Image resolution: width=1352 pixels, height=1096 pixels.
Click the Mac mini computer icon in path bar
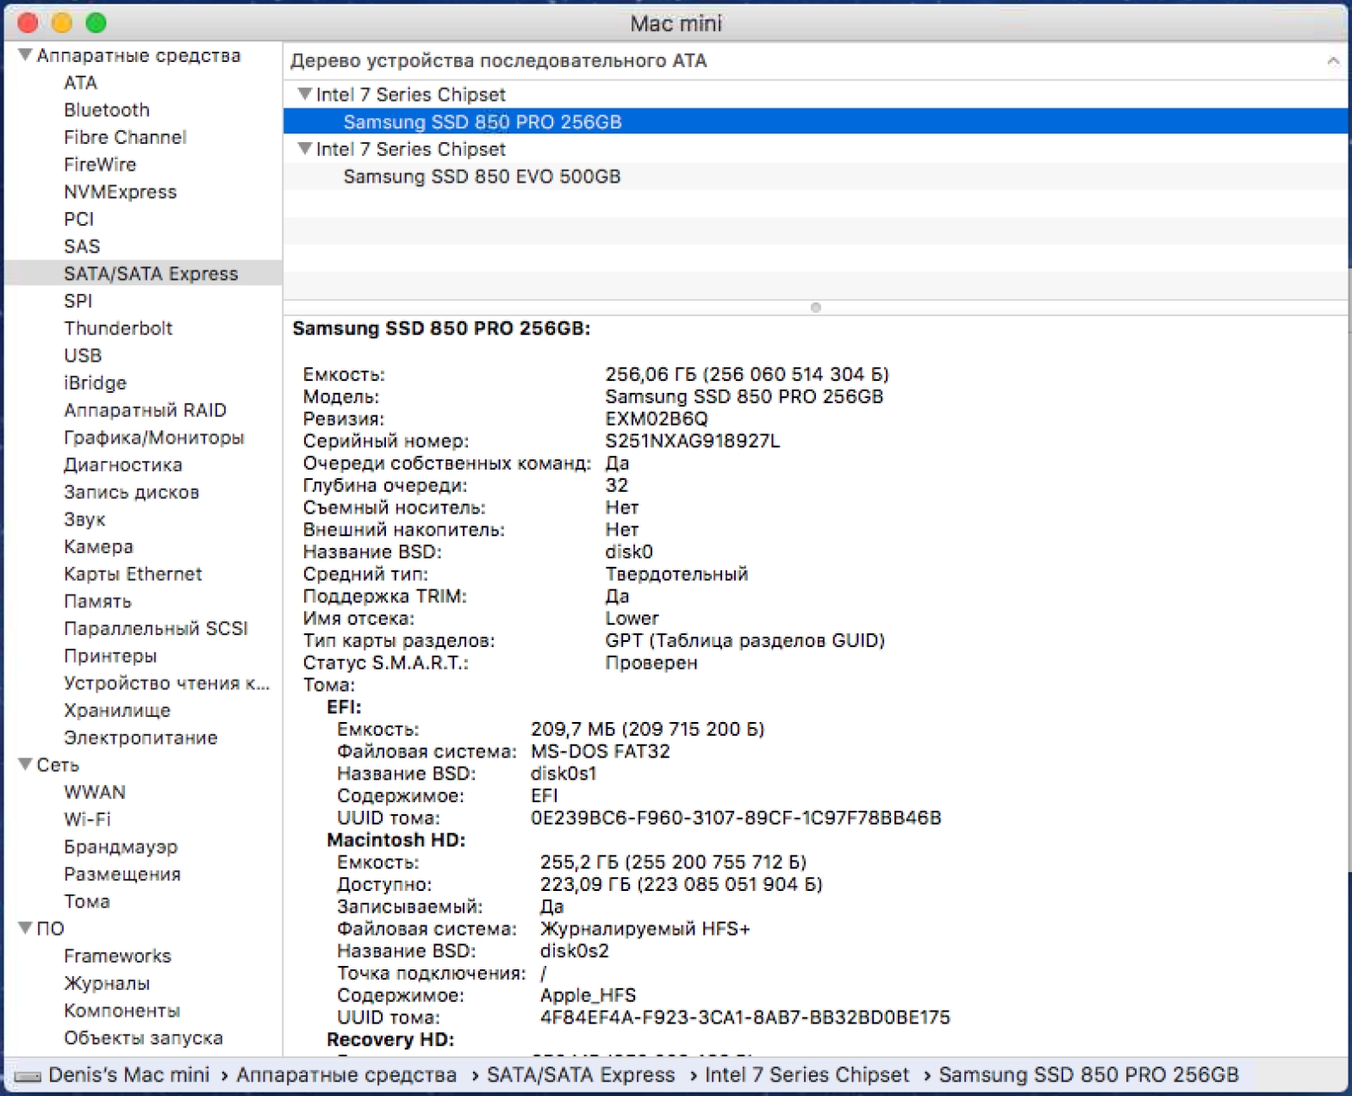pyautogui.click(x=28, y=1075)
